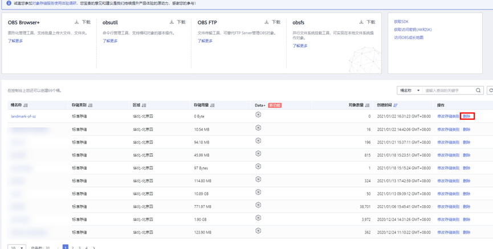
Task: Open the landmark-of-sz bucket link
Action: [23, 116]
